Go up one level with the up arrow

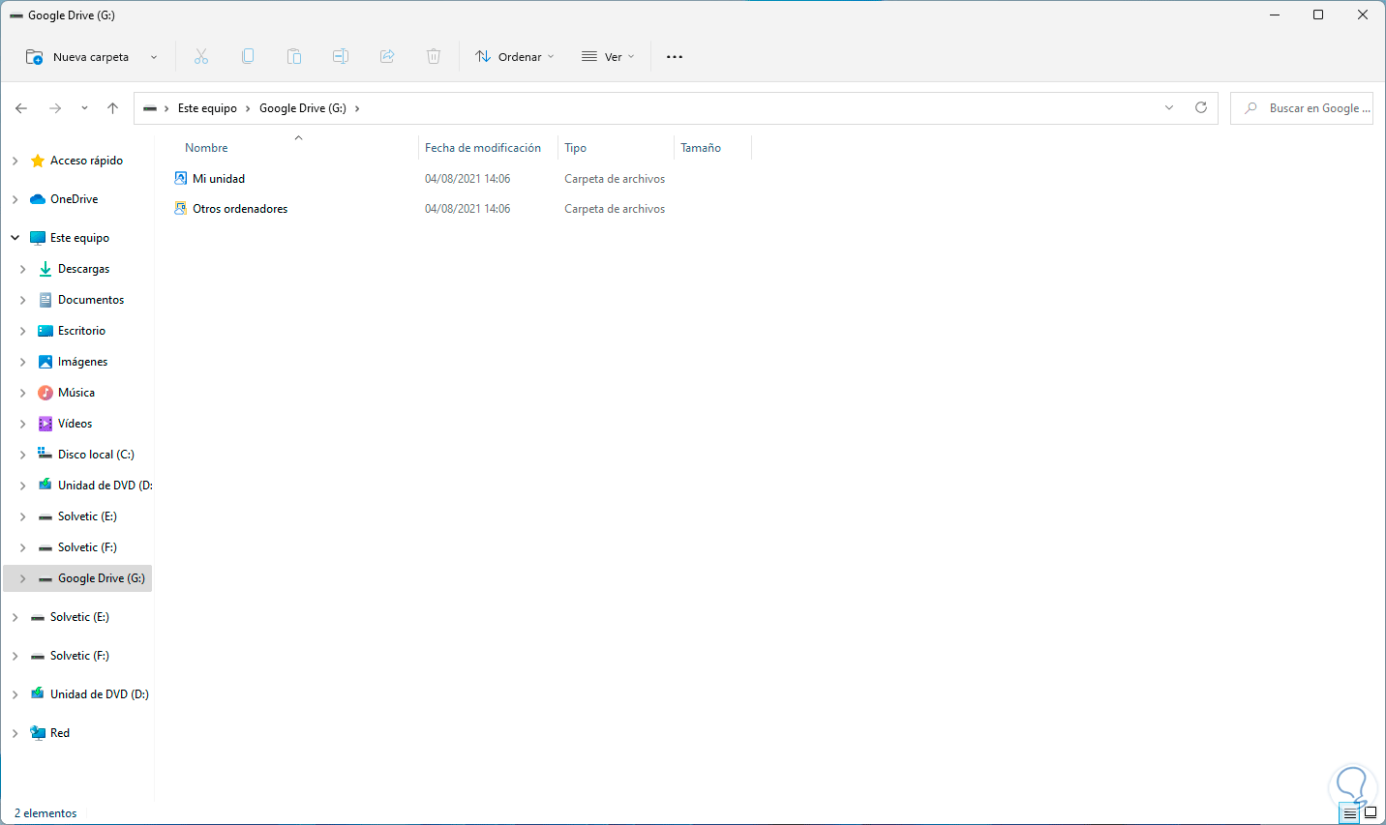tap(113, 108)
